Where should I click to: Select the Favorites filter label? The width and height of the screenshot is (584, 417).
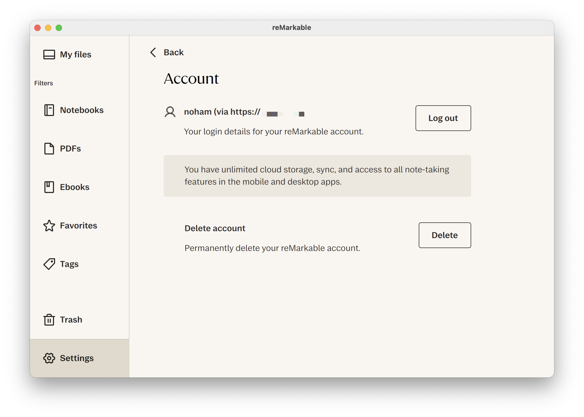tap(78, 226)
